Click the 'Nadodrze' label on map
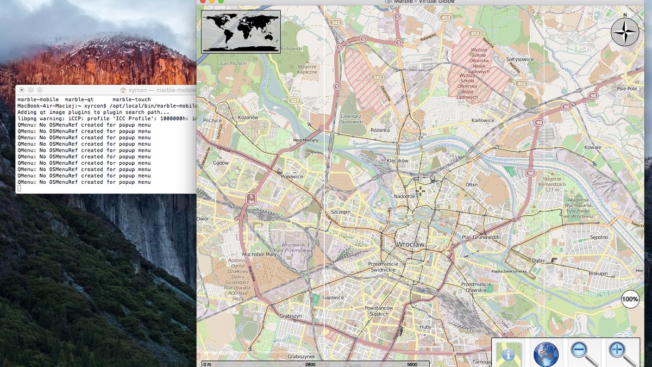652x367 pixels. click(404, 196)
